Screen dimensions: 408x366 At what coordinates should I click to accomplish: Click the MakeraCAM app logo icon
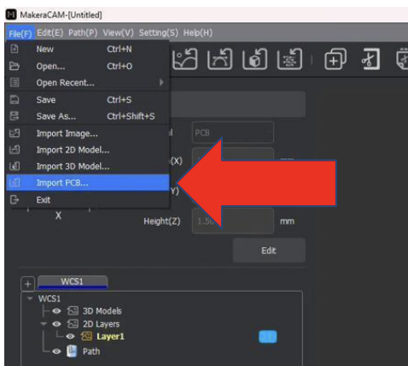(x=11, y=15)
